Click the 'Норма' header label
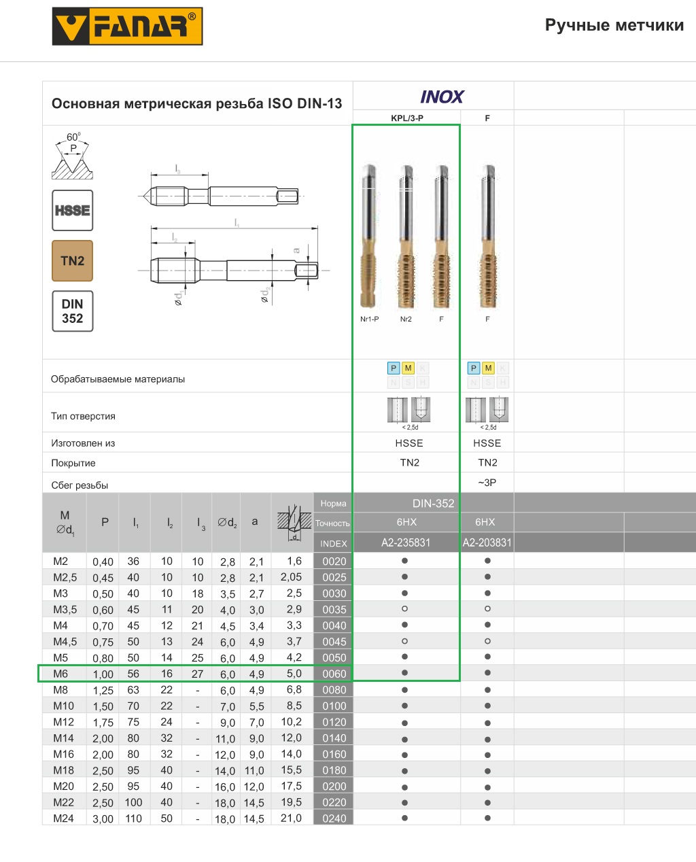 click(333, 504)
